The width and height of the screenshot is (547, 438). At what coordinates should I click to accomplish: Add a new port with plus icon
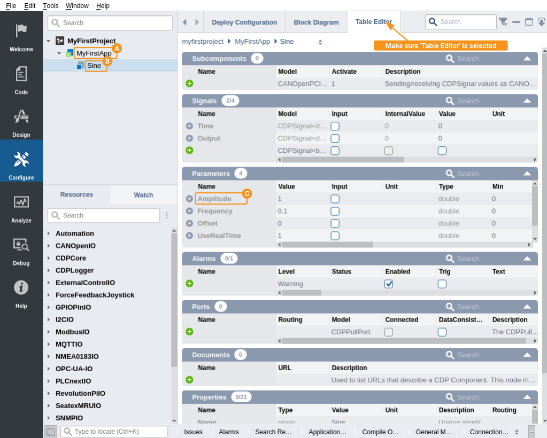[189, 331]
